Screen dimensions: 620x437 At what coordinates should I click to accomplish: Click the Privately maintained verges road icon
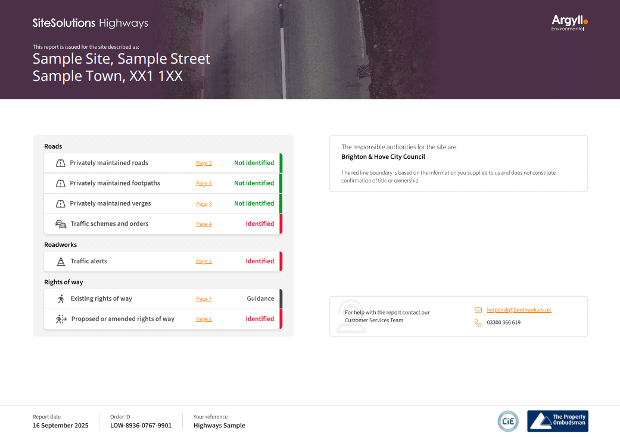coord(60,203)
